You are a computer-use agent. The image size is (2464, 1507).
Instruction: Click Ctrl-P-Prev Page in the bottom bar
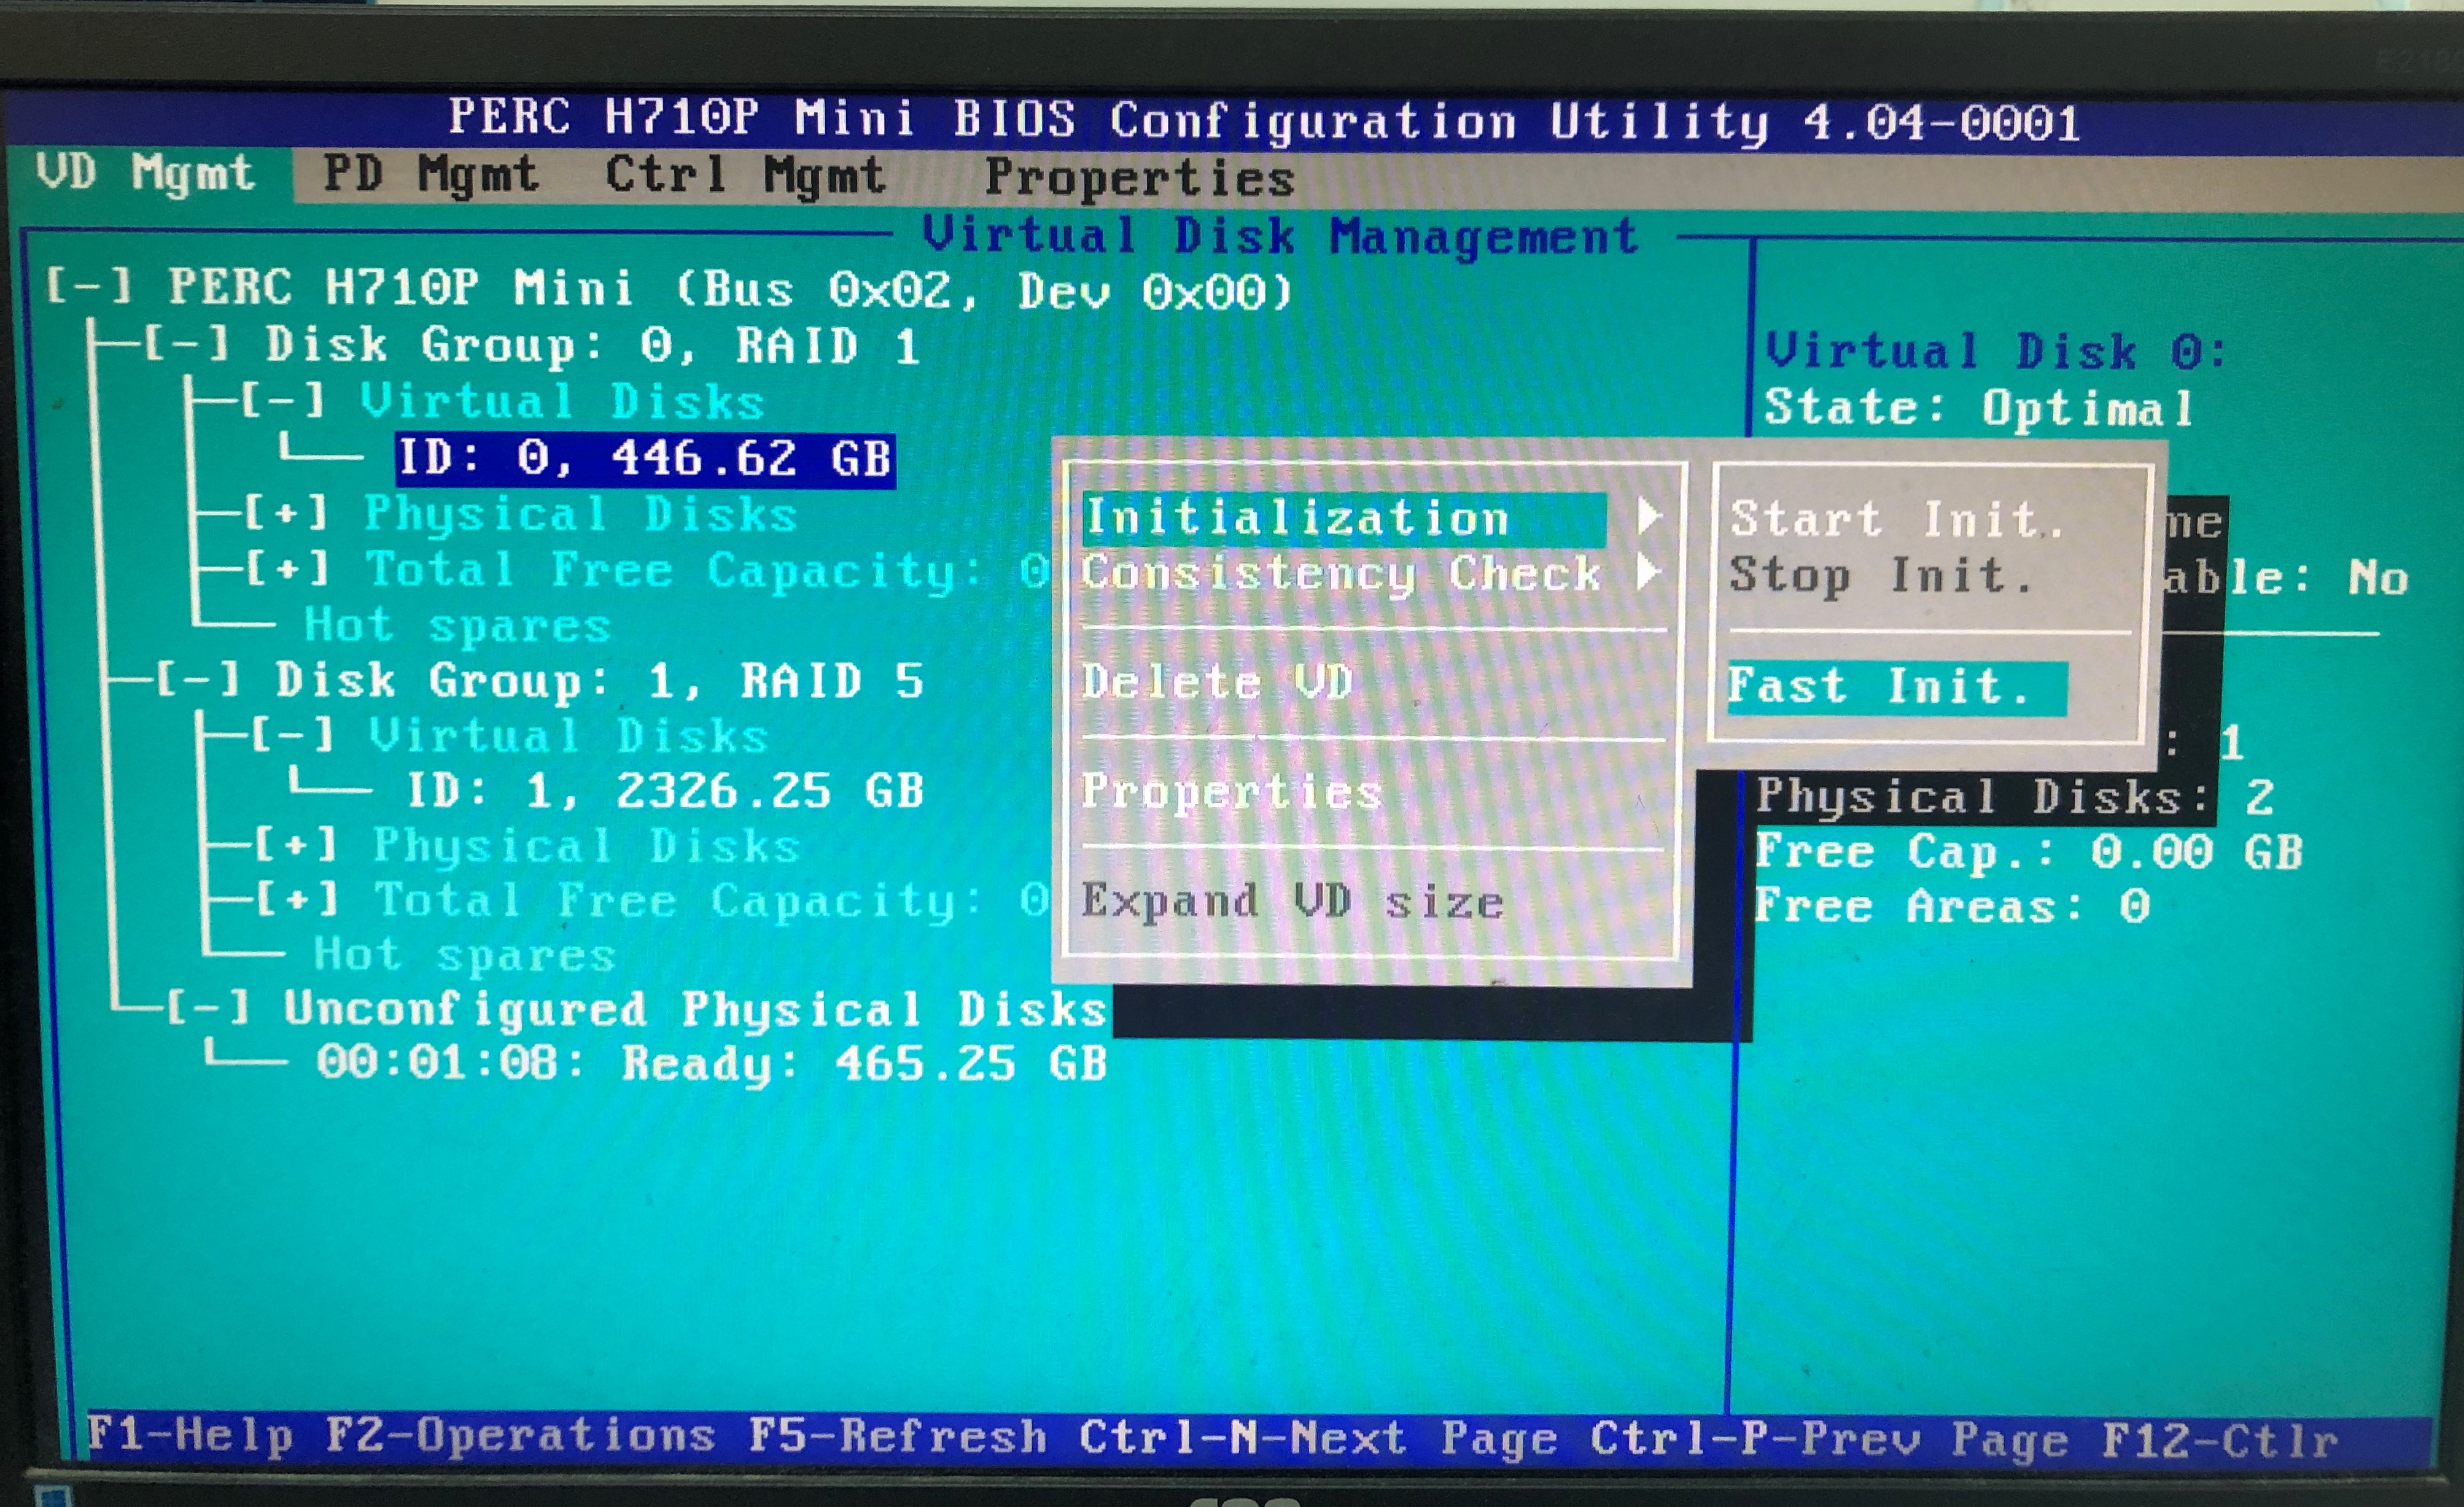pyautogui.click(x=1830, y=1441)
